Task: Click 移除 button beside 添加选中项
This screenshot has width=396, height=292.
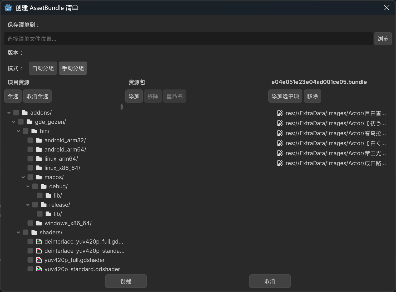Action: coord(313,96)
